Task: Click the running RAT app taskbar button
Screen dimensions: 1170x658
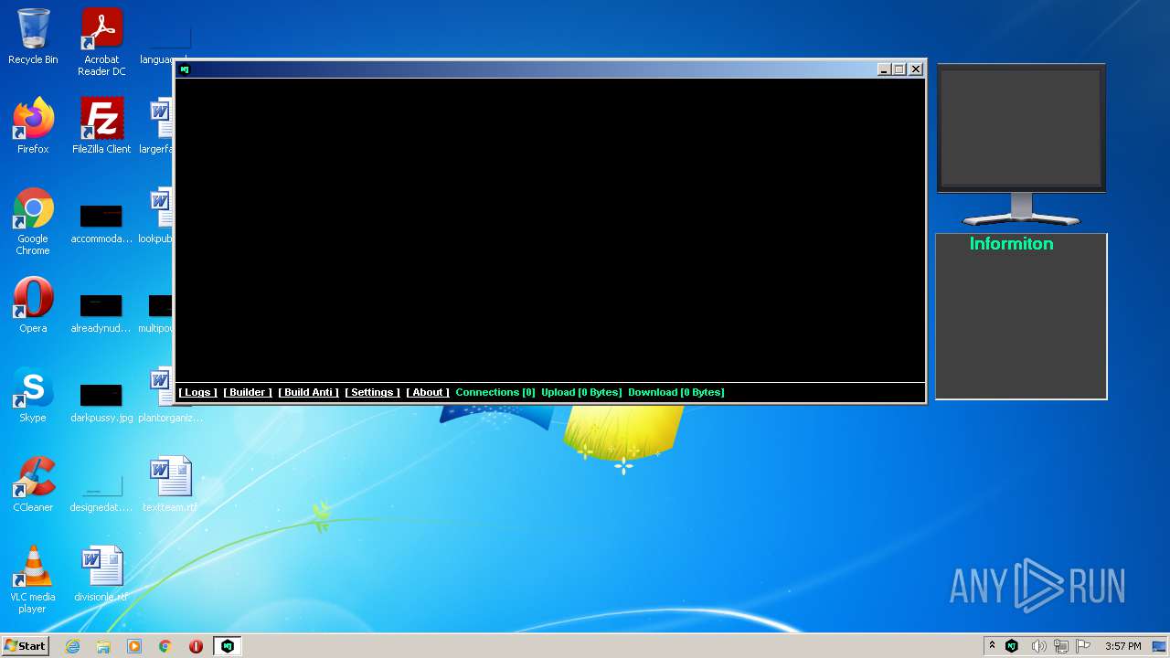Action: 228,646
